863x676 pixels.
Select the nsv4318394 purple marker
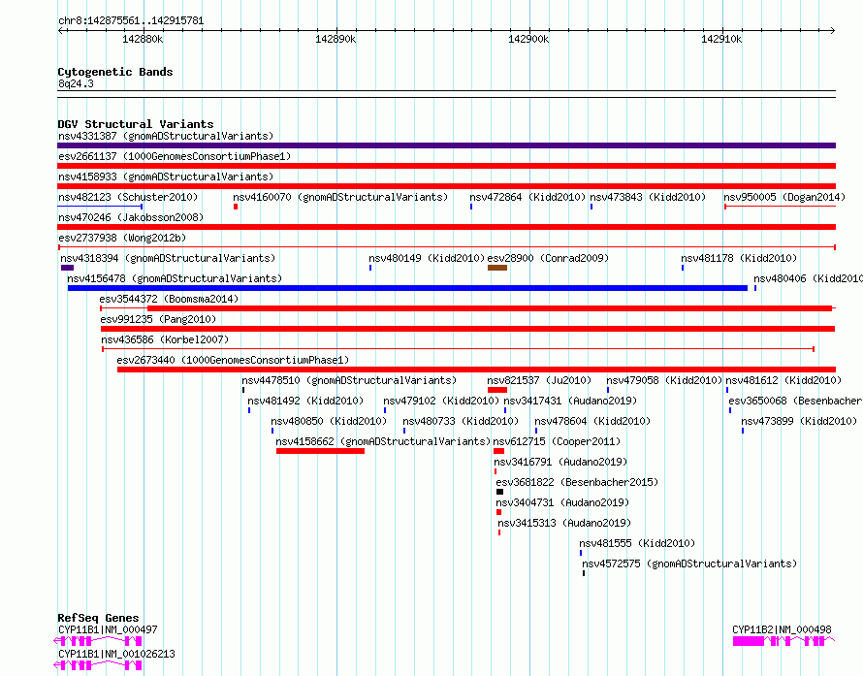click(67, 268)
